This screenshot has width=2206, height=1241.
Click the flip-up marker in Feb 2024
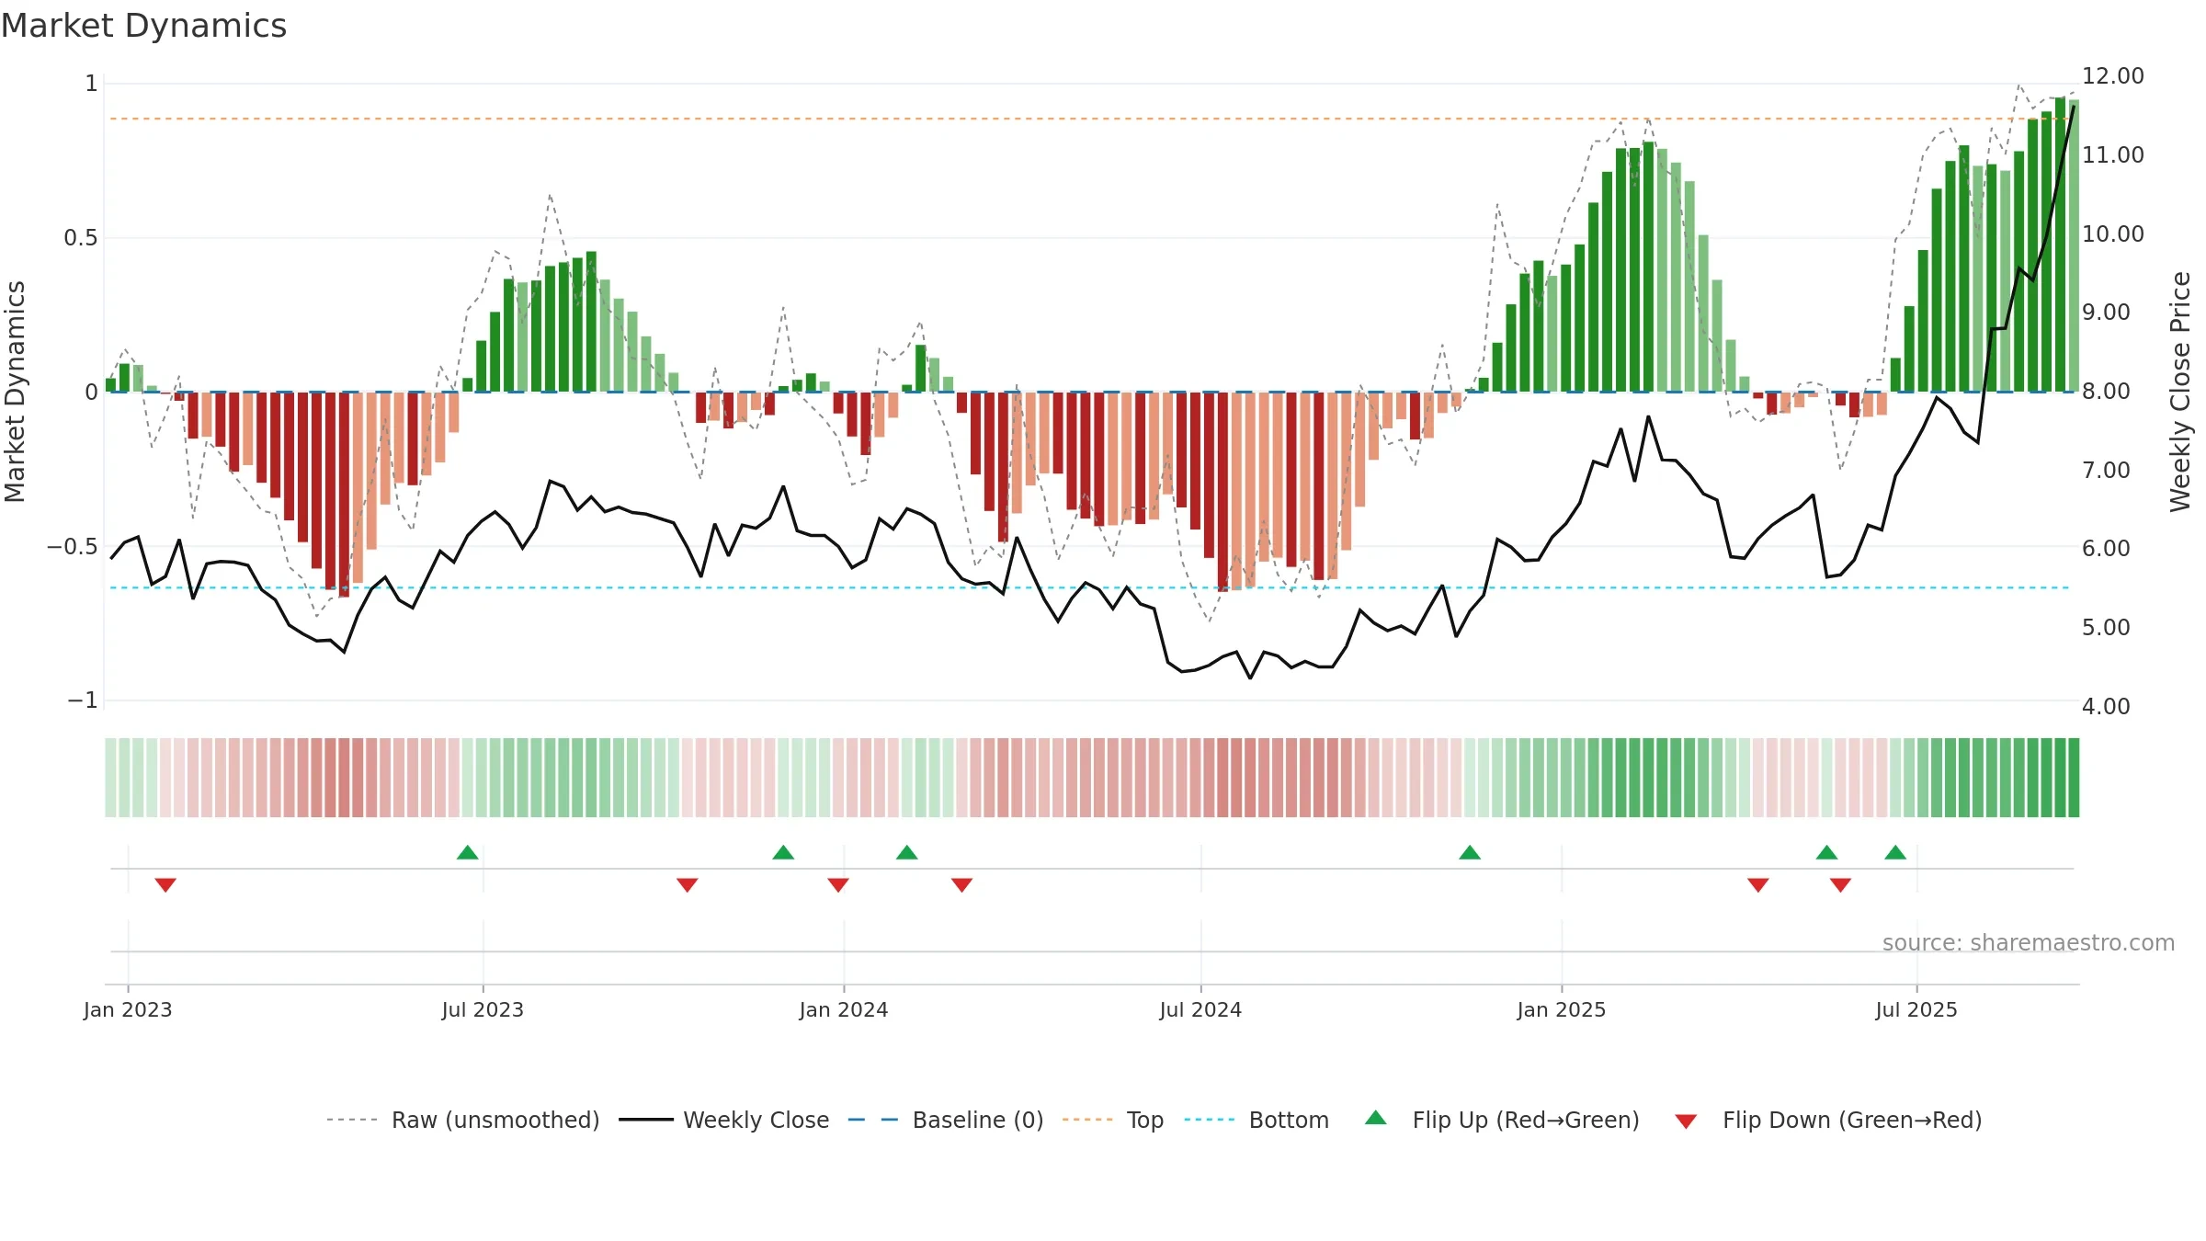click(907, 852)
